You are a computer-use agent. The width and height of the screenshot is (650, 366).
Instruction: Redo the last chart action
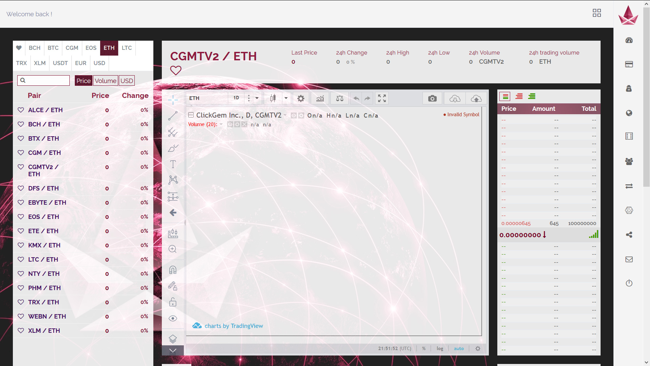tap(367, 99)
